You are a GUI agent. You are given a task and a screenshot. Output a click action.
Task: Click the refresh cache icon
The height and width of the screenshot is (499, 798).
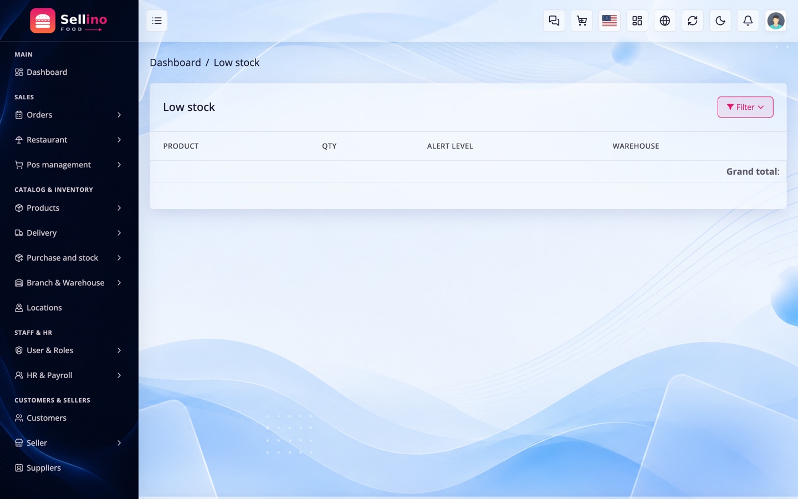pyautogui.click(x=693, y=21)
